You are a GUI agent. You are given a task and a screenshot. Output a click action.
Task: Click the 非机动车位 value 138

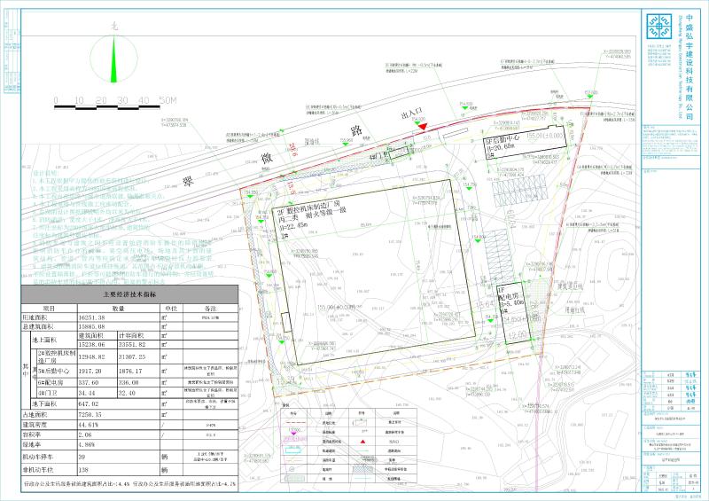pyautogui.click(x=86, y=466)
